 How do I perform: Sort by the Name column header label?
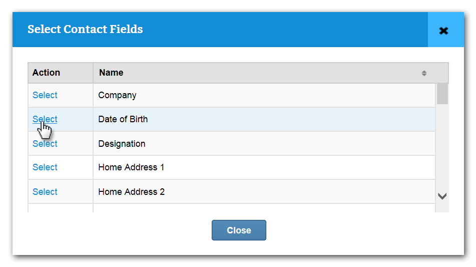111,73
